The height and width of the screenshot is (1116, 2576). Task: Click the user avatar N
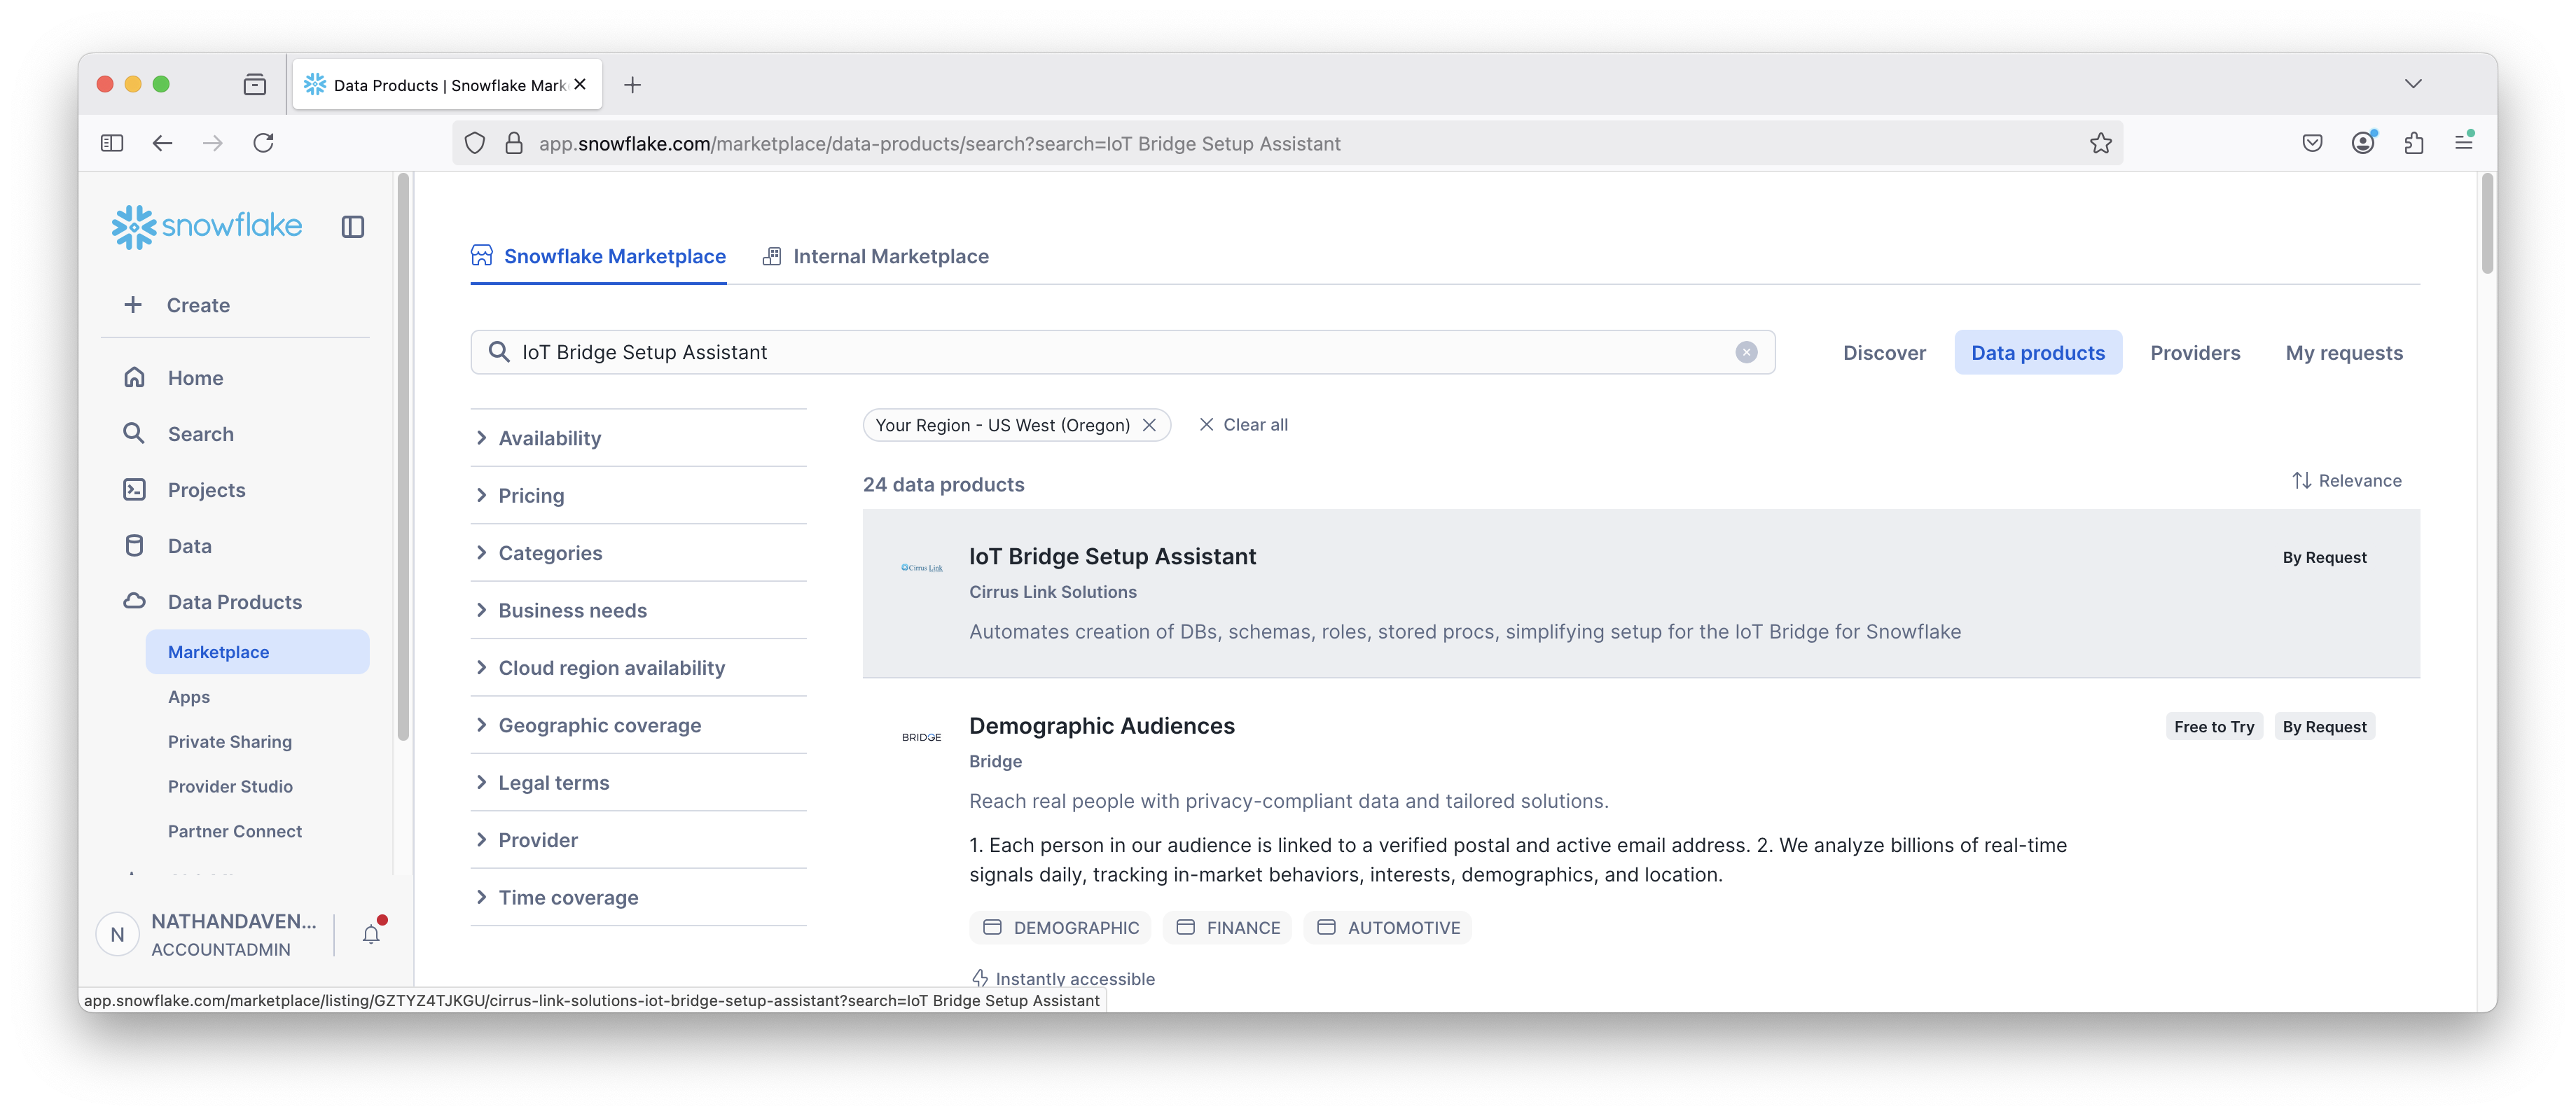pos(117,934)
